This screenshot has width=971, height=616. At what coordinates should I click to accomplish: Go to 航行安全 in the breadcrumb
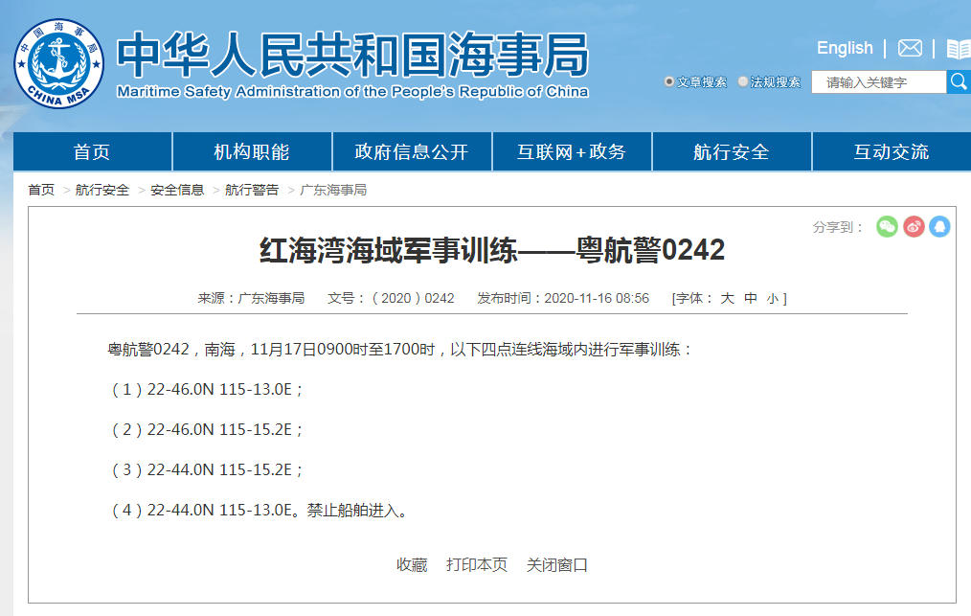point(102,190)
